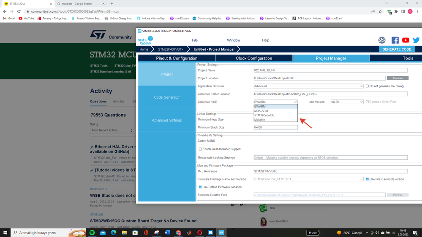
Task: Open MATLAB from the taskbar
Action: point(189,233)
